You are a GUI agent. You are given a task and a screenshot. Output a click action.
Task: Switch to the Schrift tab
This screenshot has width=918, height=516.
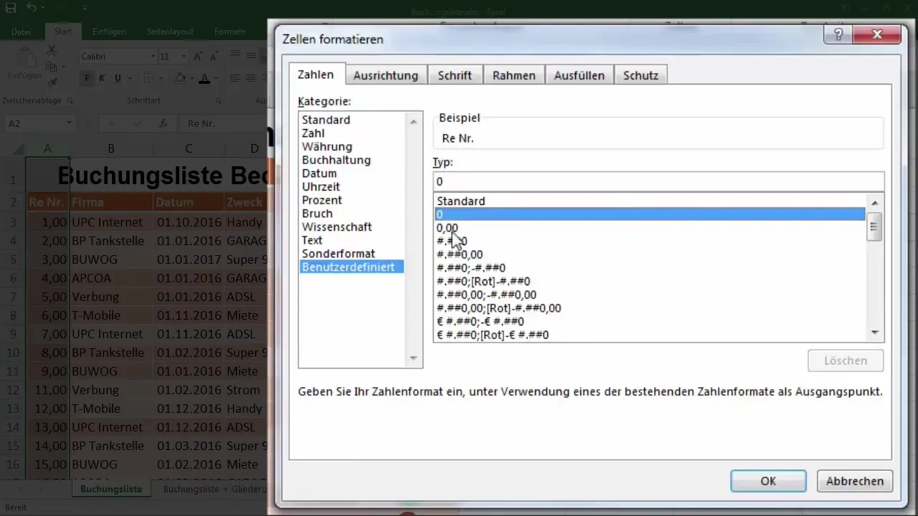pos(455,75)
